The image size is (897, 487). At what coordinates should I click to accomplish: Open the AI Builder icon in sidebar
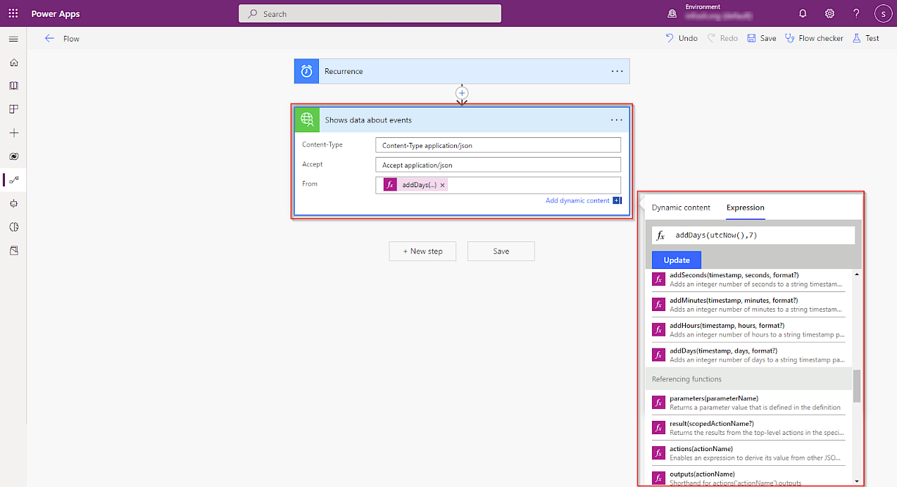point(13,227)
